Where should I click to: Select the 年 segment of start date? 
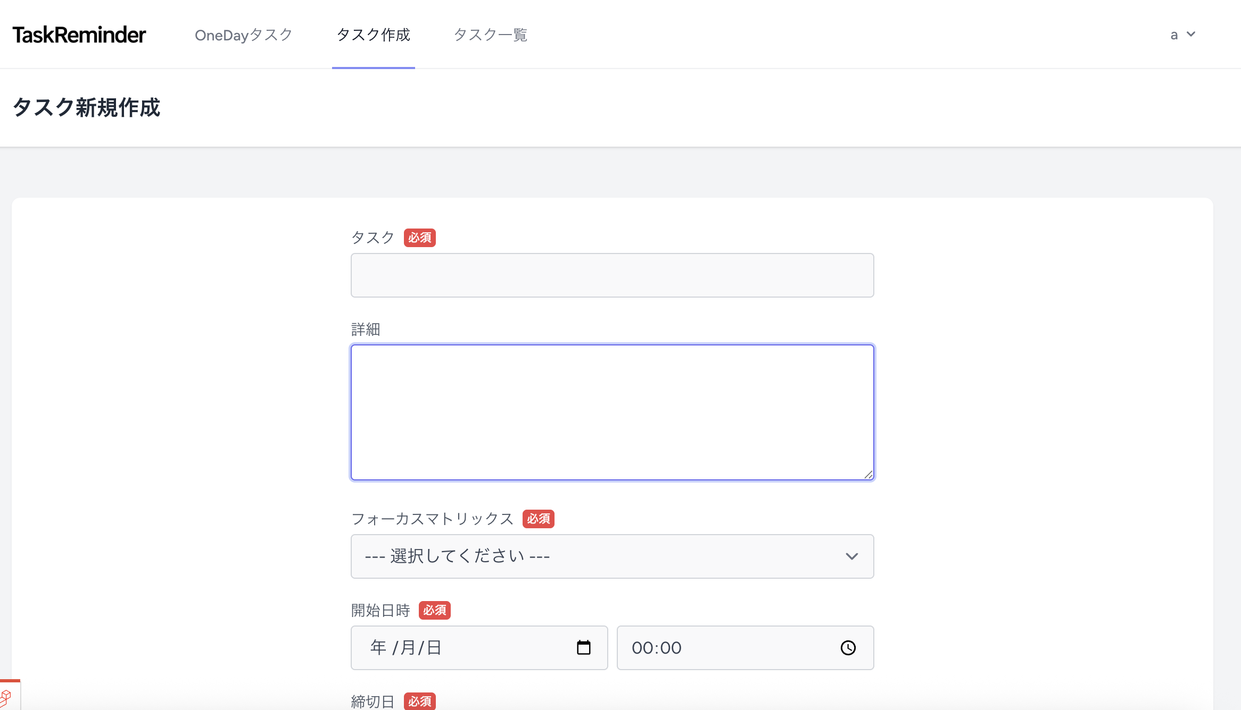pyautogui.click(x=378, y=647)
